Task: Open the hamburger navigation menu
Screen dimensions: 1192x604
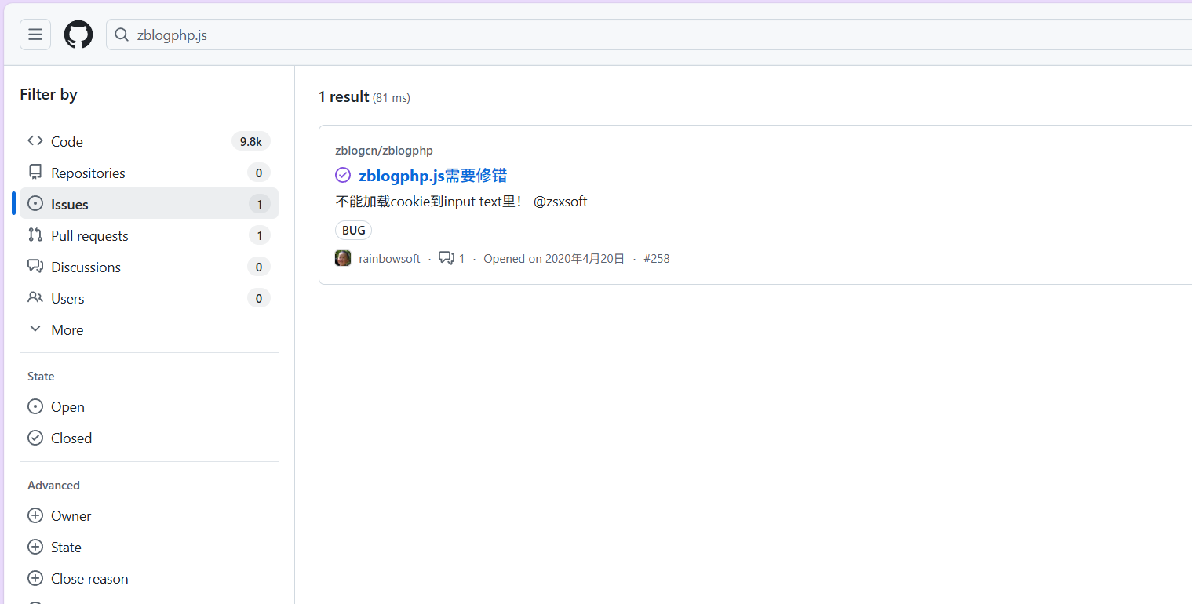Action: pyautogui.click(x=35, y=35)
